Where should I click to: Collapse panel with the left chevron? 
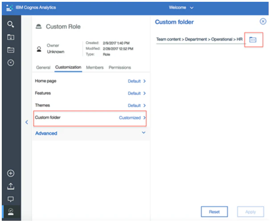point(27,122)
